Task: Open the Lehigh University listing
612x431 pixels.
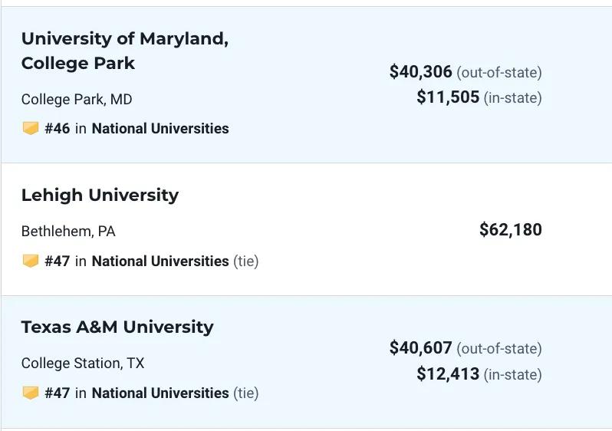Action: 100,195
